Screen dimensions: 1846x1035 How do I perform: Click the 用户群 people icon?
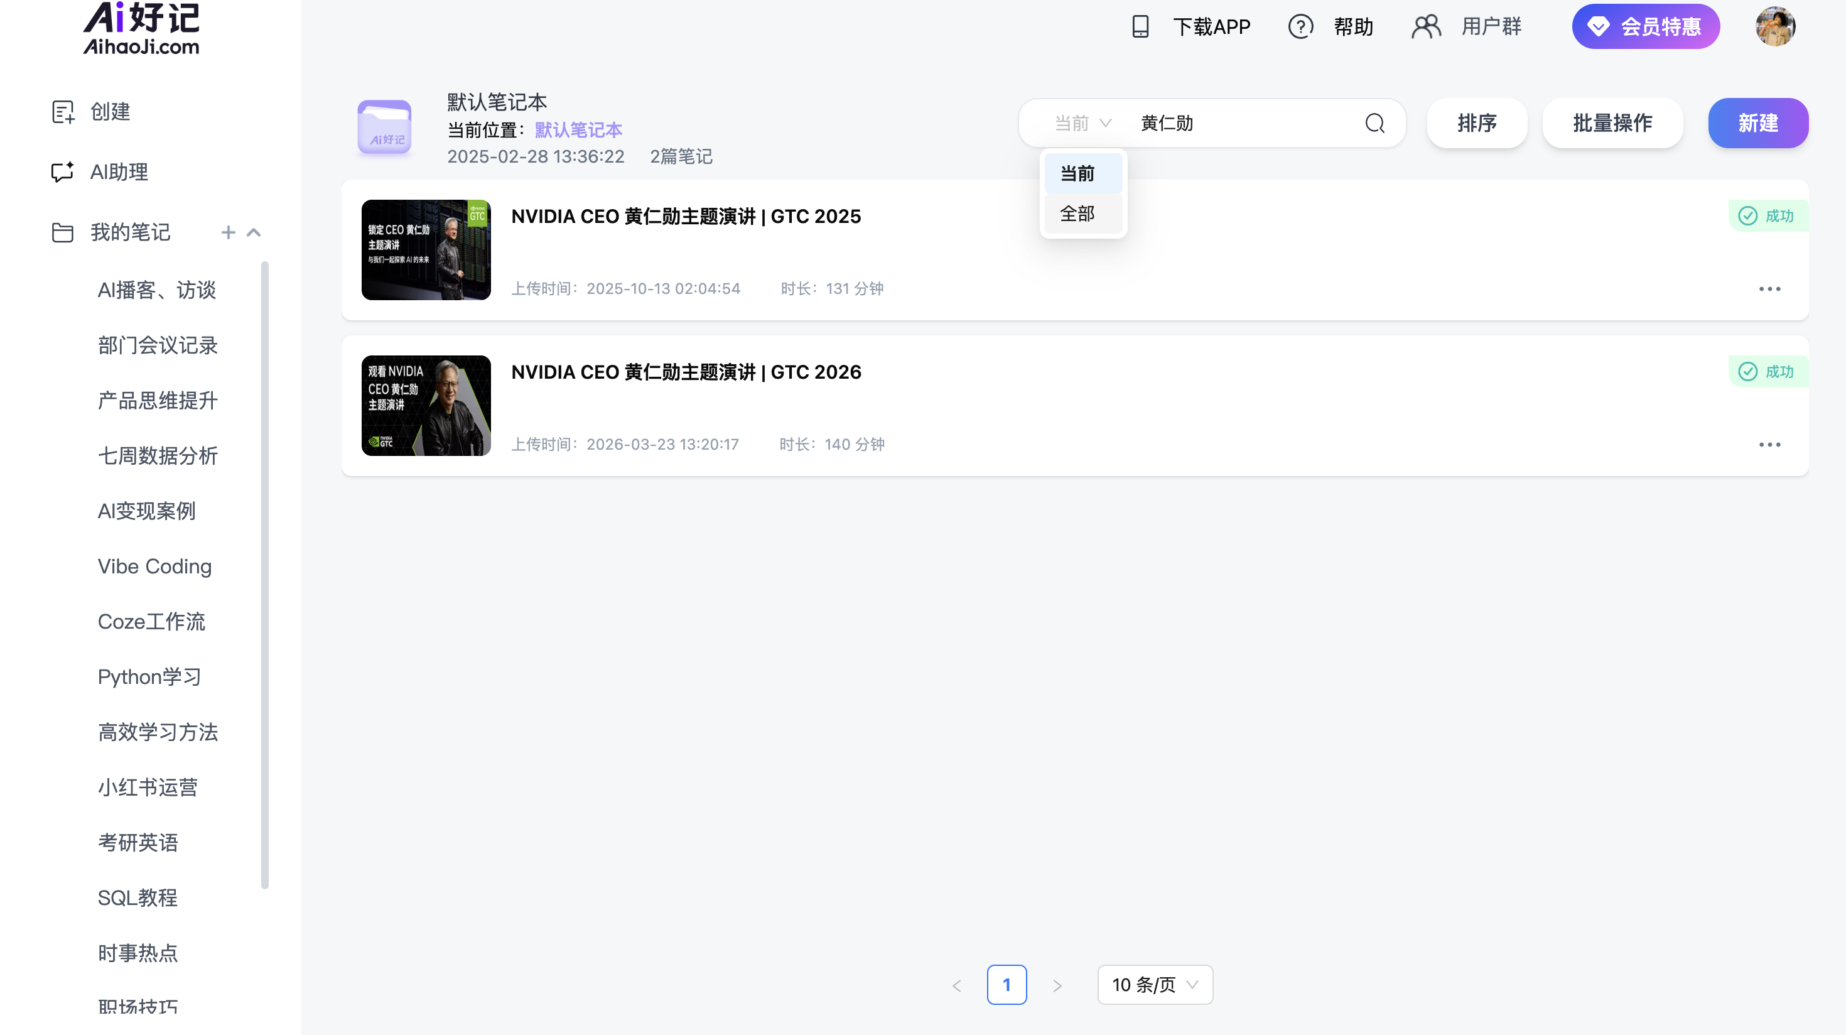[x=1426, y=26]
